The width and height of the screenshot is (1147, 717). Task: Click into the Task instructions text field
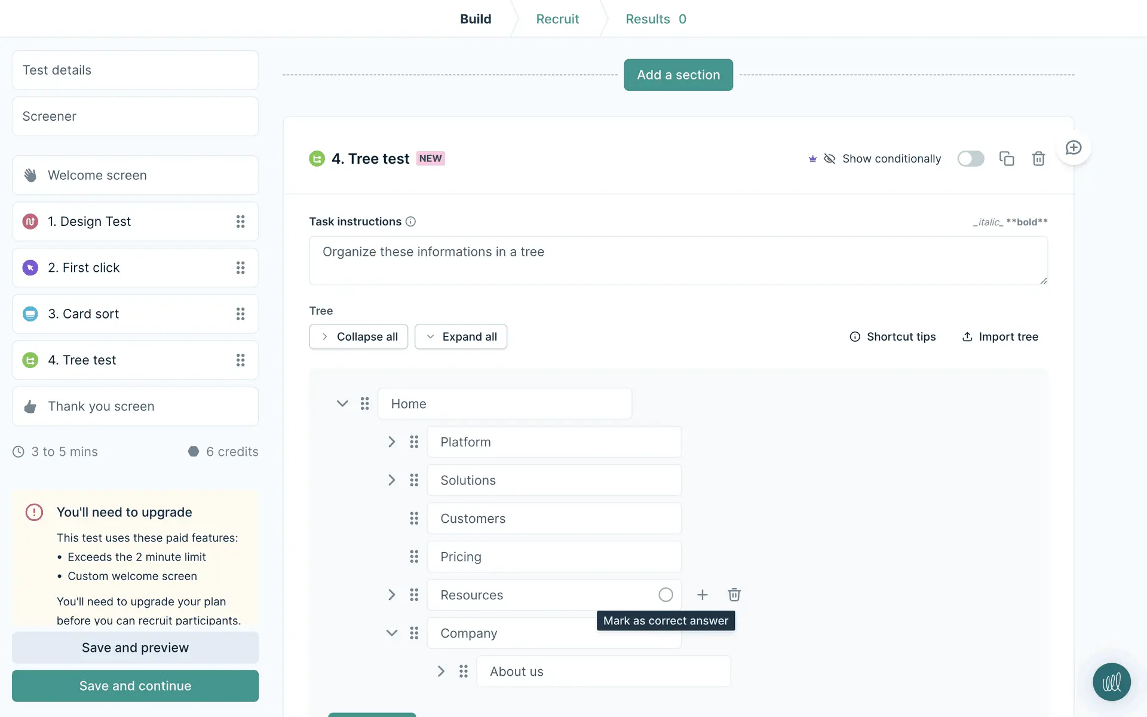[677, 261]
